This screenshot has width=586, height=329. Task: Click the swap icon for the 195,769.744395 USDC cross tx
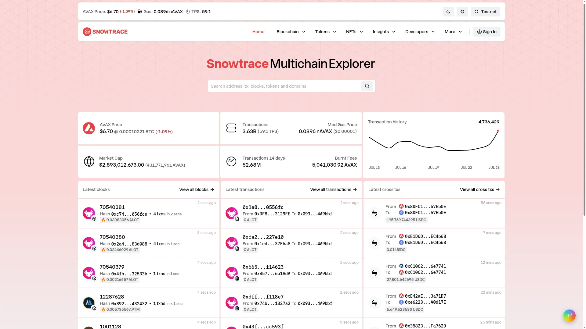coord(374,213)
